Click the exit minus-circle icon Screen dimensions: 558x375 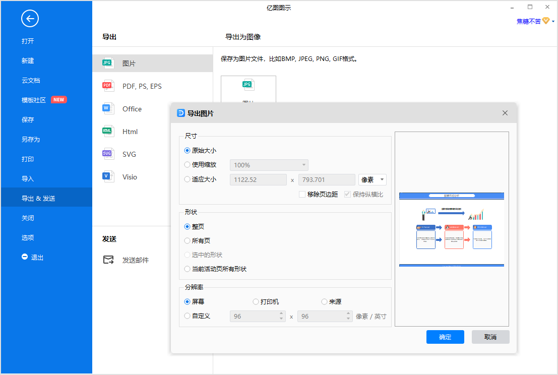coord(25,257)
